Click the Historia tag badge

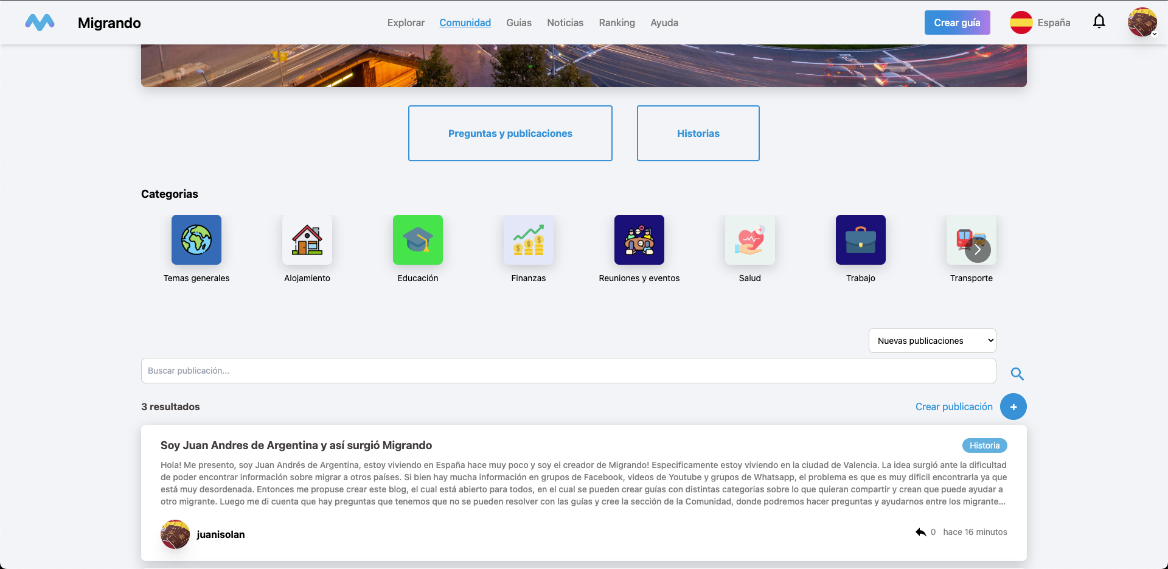985,445
